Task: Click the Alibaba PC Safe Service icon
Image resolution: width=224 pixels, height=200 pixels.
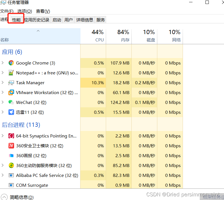Action: point(11,175)
